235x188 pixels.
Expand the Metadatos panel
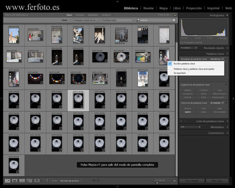pyautogui.click(x=227, y=127)
